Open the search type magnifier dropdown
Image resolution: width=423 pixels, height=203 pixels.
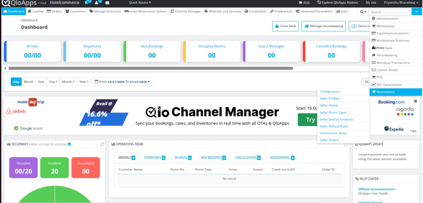tap(363, 12)
